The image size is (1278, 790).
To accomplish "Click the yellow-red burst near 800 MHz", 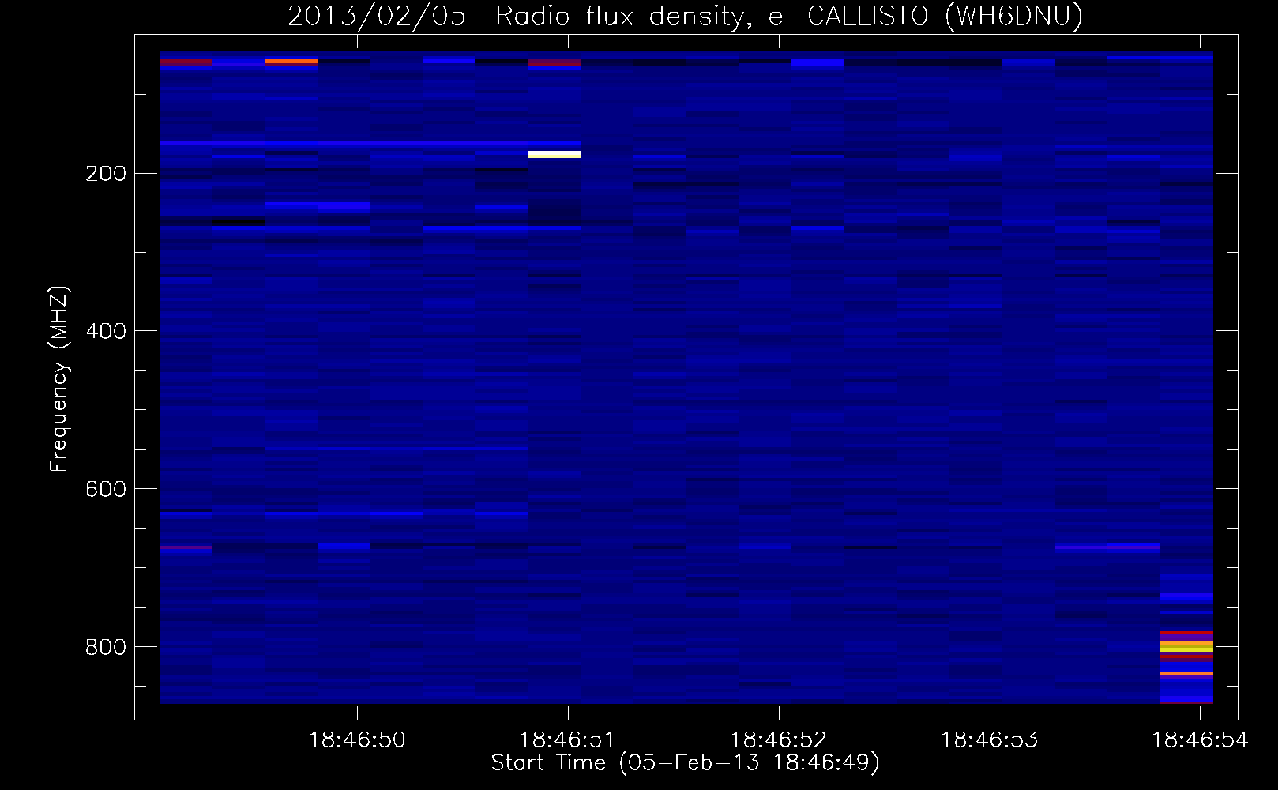I will click(x=1186, y=645).
